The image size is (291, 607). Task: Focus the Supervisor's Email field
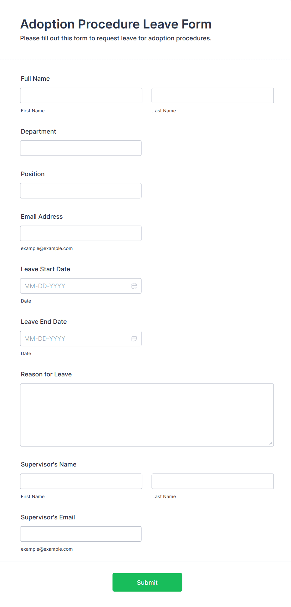pyautogui.click(x=81, y=534)
